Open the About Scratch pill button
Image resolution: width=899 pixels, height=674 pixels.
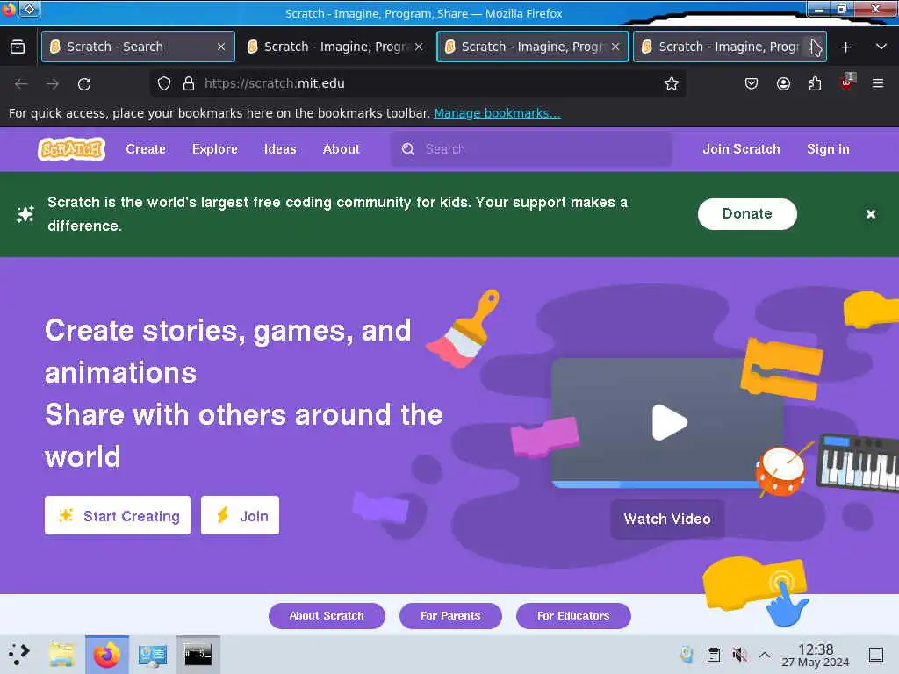pyautogui.click(x=327, y=615)
